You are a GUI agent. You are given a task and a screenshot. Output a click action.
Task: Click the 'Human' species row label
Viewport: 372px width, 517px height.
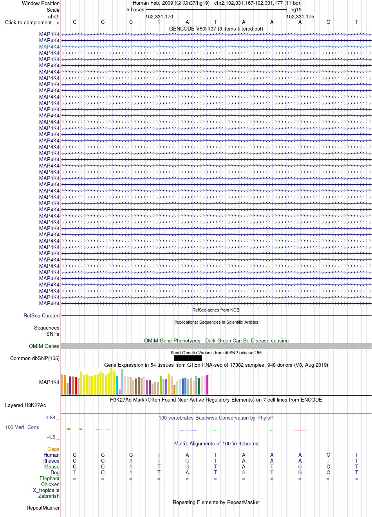[51, 455]
